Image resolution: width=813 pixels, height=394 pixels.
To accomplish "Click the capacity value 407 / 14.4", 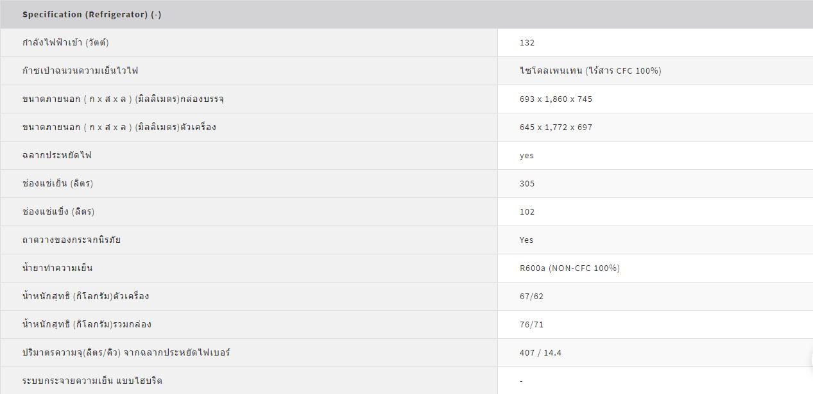I will click(540, 353).
